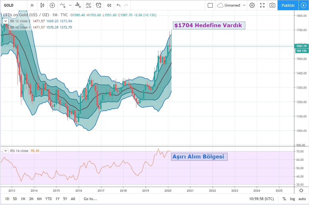Switch to the 1D time range
309x205 pixels.
click(x=7, y=199)
